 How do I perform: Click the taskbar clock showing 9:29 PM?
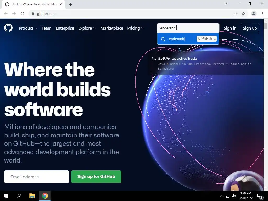pyautogui.click(x=245, y=196)
